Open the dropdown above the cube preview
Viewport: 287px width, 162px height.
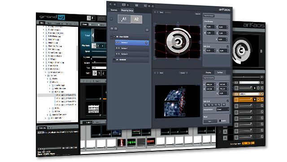pyautogui.click(x=183, y=73)
